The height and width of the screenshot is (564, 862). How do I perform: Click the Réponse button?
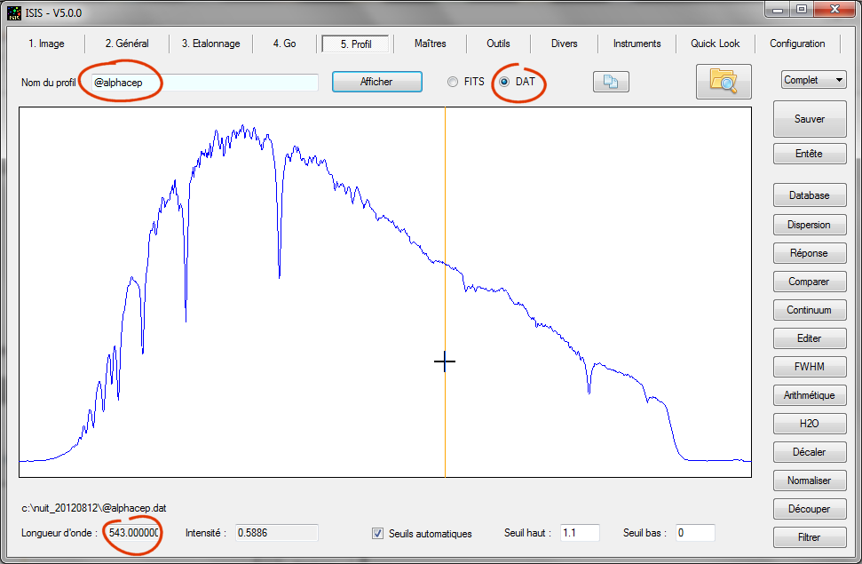point(810,253)
